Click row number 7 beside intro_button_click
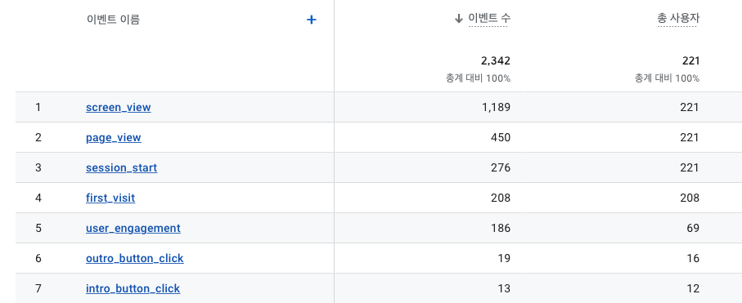Viewport: 742px width, 303px height. (x=38, y=289)
